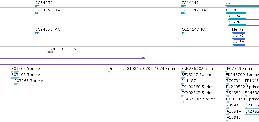Open the IP03365.3prime EST label

(28, 81)
